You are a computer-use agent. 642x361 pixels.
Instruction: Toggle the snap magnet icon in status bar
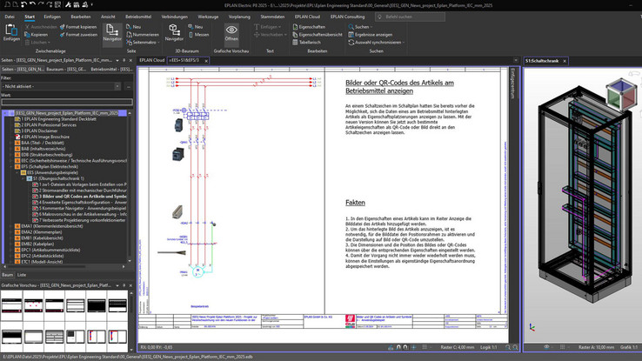[398, 347]
